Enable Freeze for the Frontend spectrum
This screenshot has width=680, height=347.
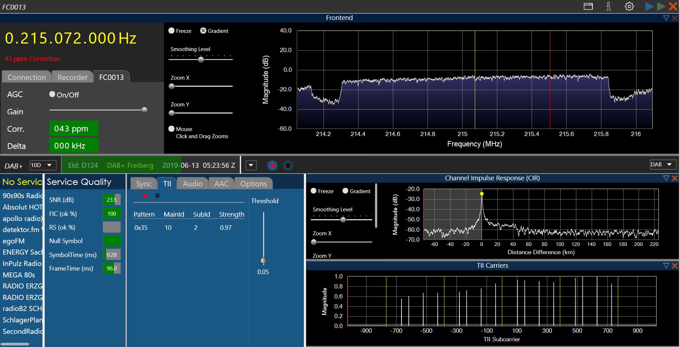(172, 31)
